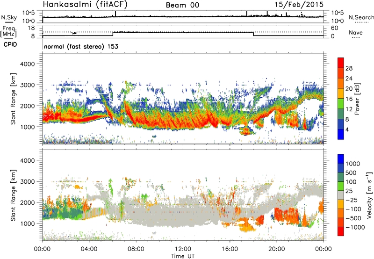Click Slant Range [km] label of velocity panel
The height and width of the screenshot is (259, 374).
(13, 195)
